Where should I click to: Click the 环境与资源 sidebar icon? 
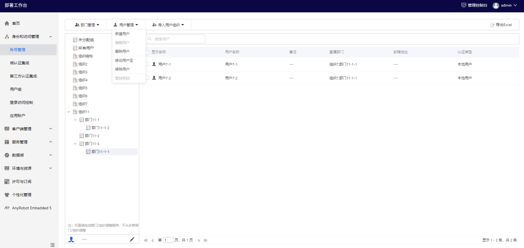7,168
